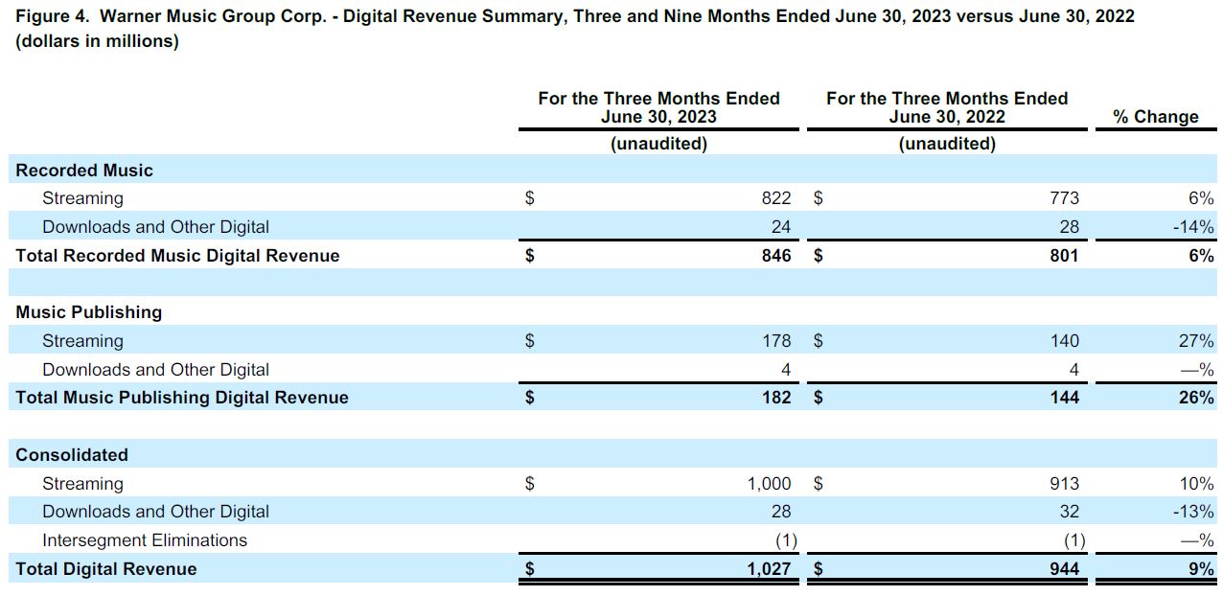
Task: Click the '(unaudited)' label under June 30, 2022
Action: click(947, 144)
